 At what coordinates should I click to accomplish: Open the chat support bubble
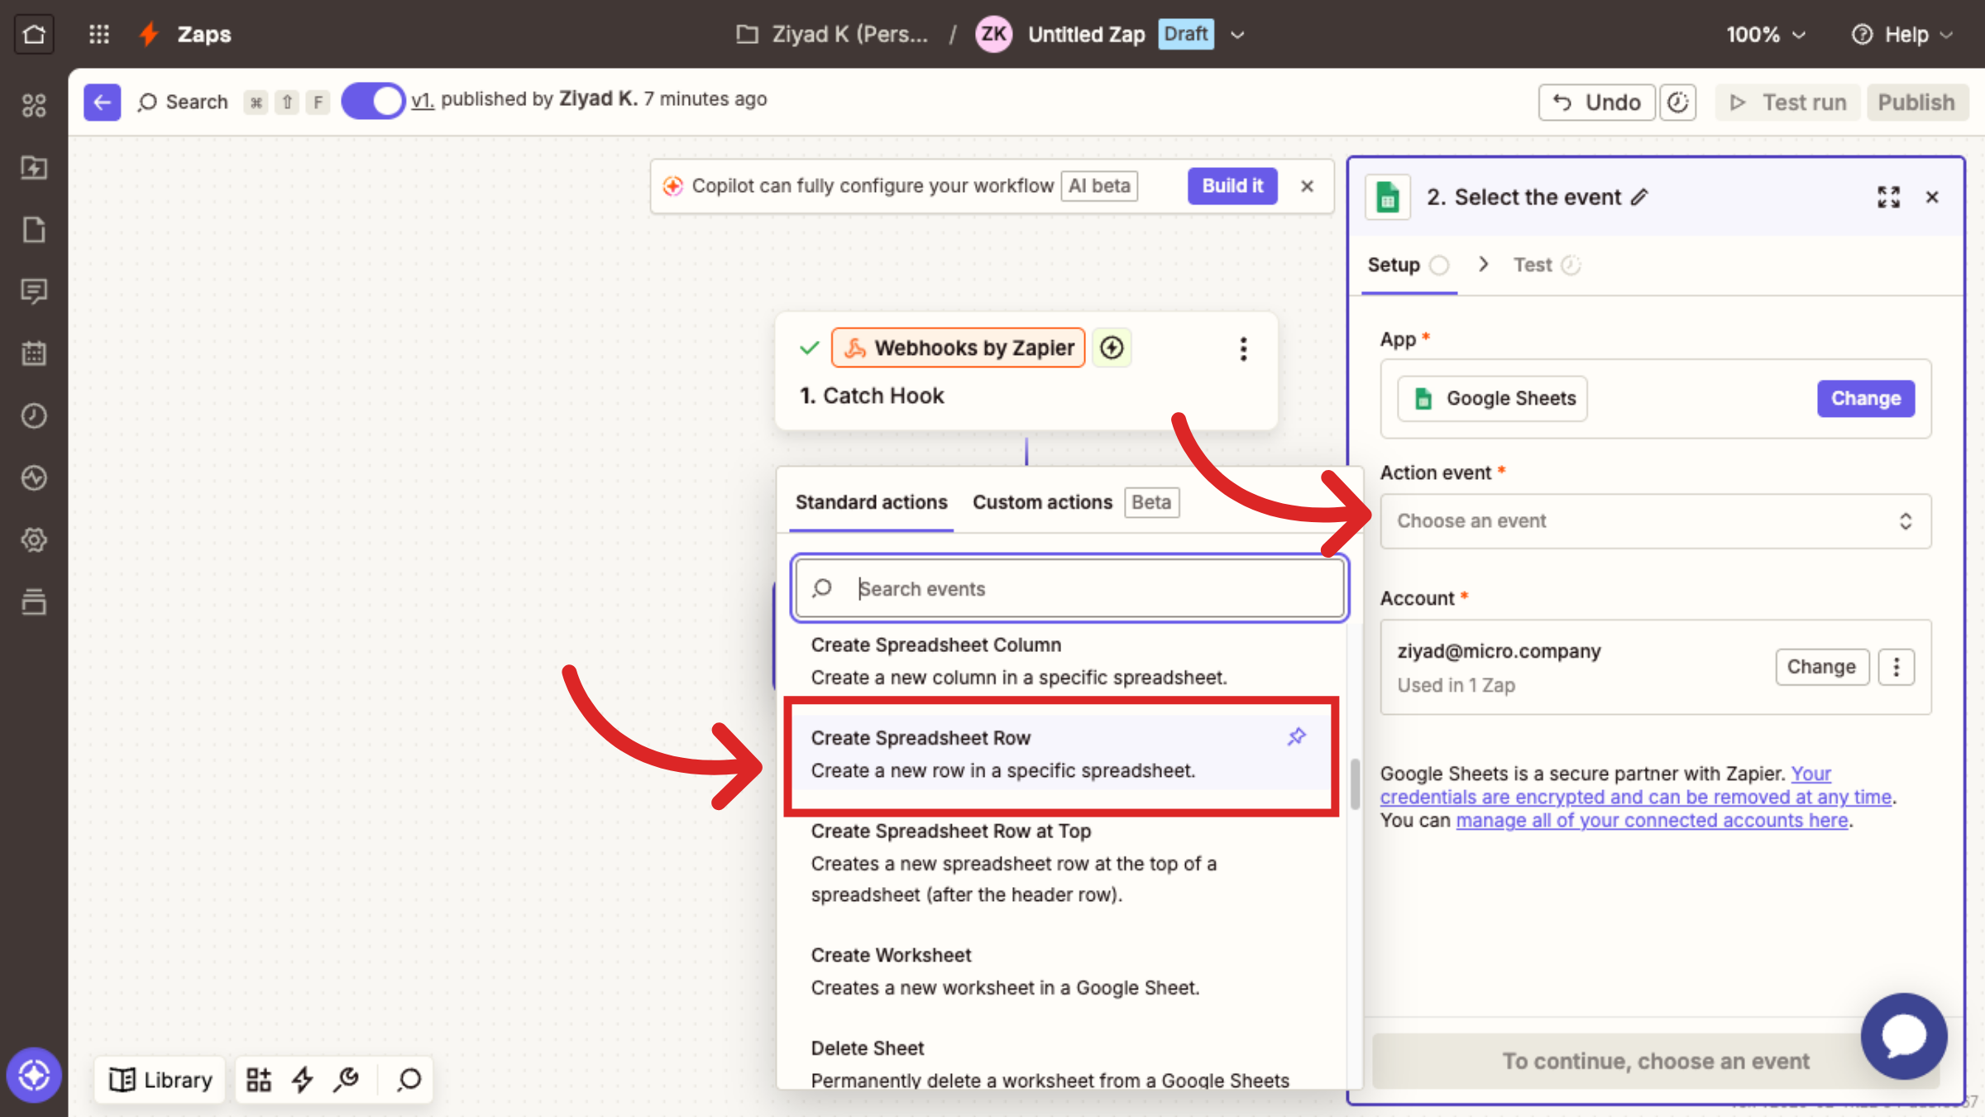point(1903,1036)
